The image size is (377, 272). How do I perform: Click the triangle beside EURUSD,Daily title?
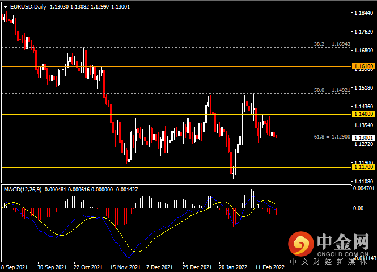click(5, 7)
